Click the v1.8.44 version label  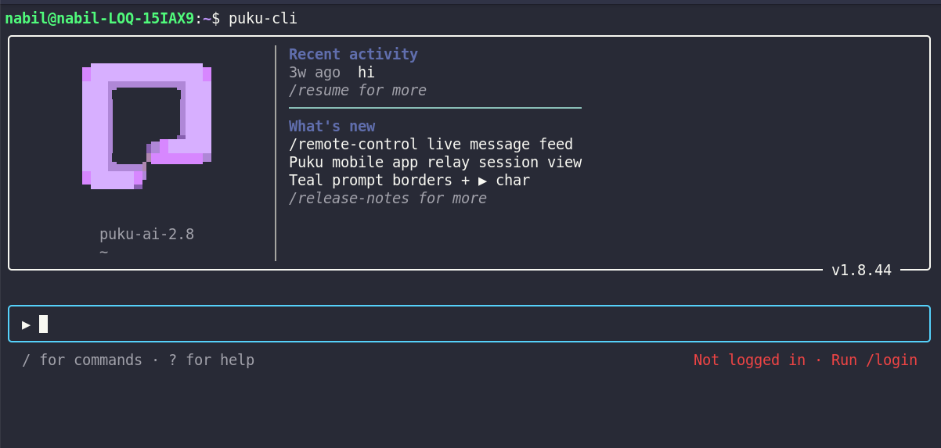pos(861,271)
